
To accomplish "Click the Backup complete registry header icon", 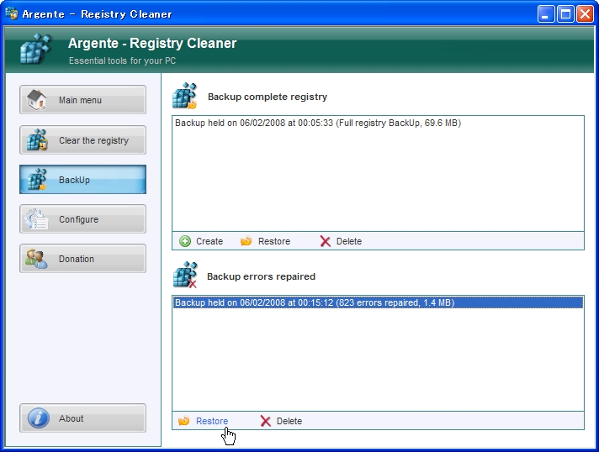I will coord(184,96).
